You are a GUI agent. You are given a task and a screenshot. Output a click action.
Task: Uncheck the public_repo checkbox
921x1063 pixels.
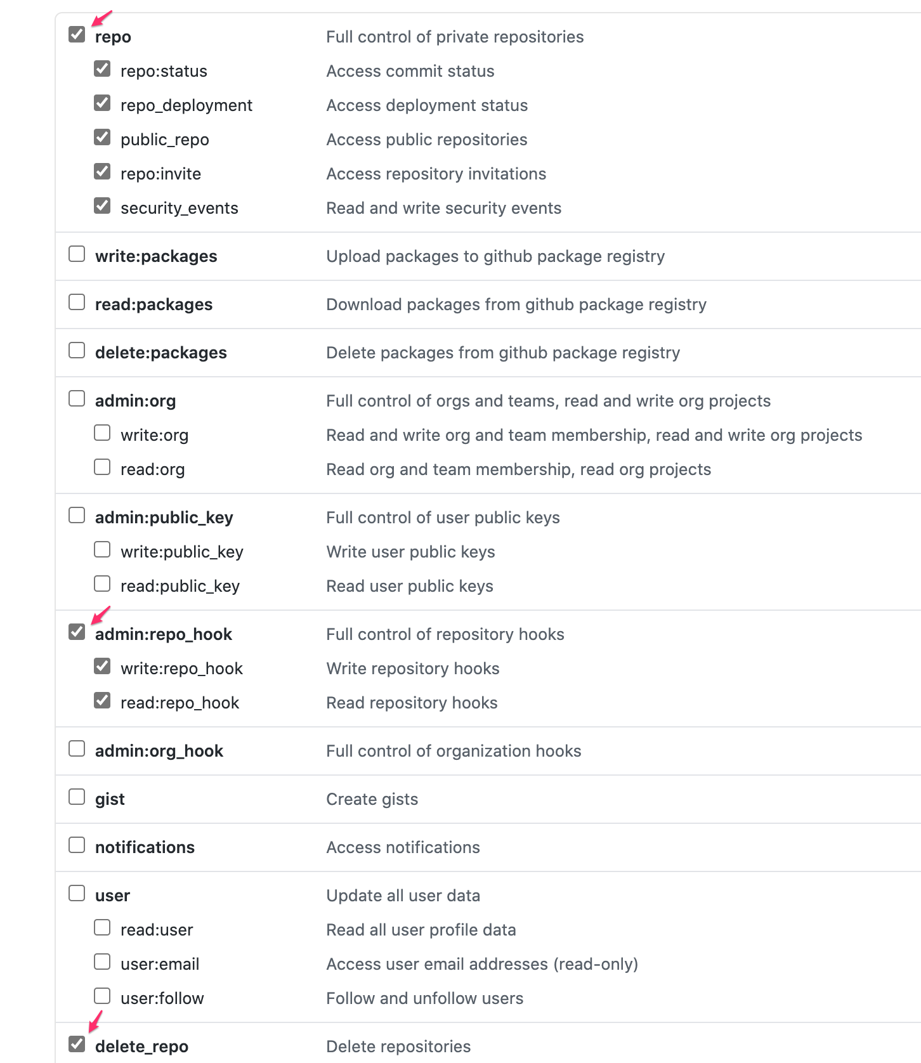(102, 137)
